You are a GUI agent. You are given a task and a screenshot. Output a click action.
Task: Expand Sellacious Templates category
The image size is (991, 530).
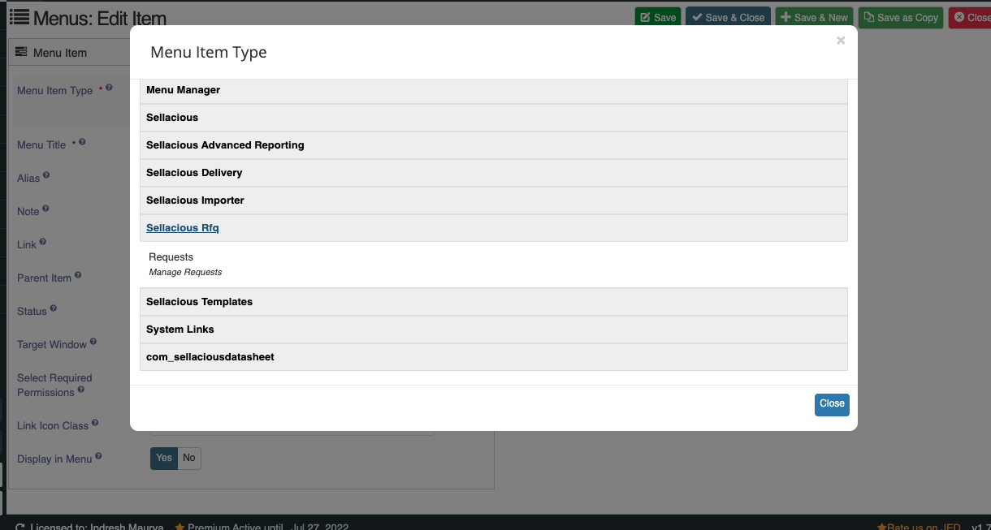coord(493,302)
